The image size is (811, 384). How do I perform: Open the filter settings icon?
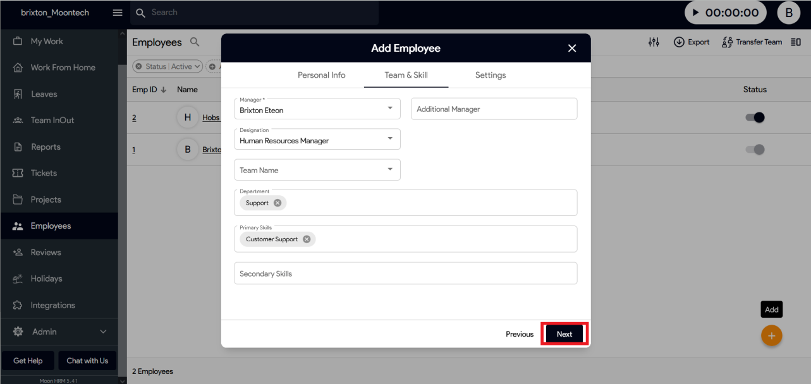pos(654,42)
